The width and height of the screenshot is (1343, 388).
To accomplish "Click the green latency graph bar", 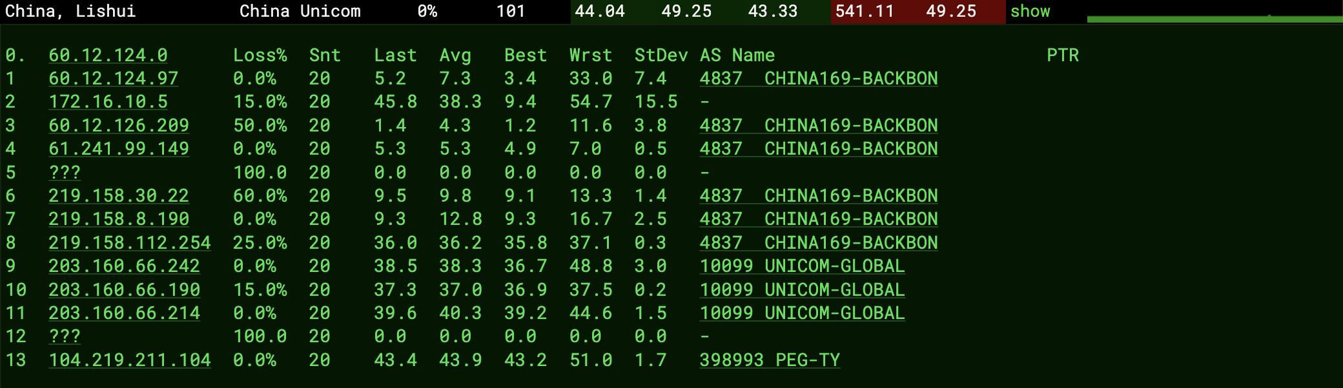I will [x=1215, y=19].
